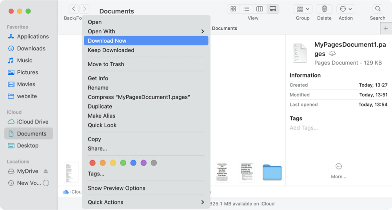Choose Duplicate menu item

coord(146,107)
